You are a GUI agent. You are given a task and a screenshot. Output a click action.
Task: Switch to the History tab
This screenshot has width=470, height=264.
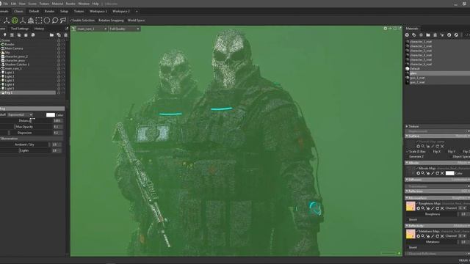(39, 29)
